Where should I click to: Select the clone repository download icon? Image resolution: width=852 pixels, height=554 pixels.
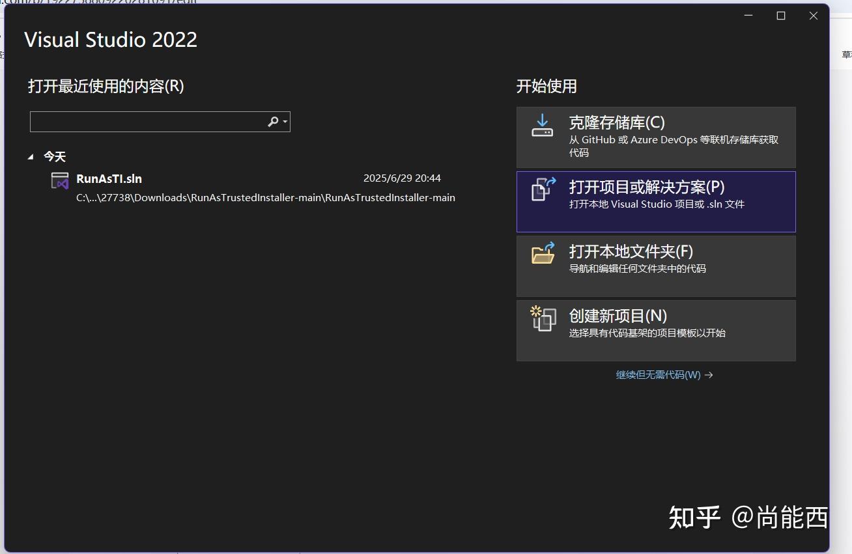[543, 124]
